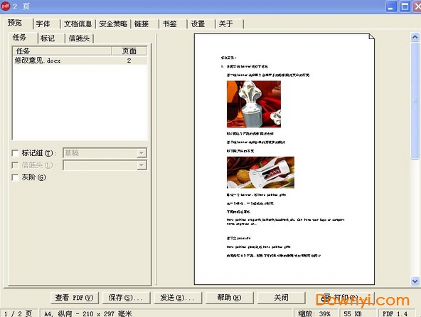
Task: Switch to the 预览 tab
Action: (18, 23)
